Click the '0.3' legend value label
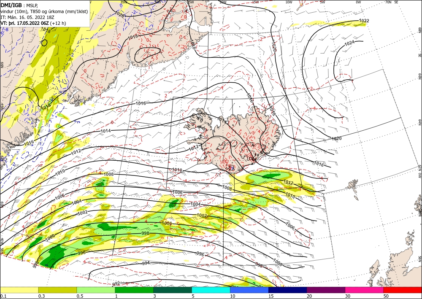The image size is (422, 299). [41, 296]
